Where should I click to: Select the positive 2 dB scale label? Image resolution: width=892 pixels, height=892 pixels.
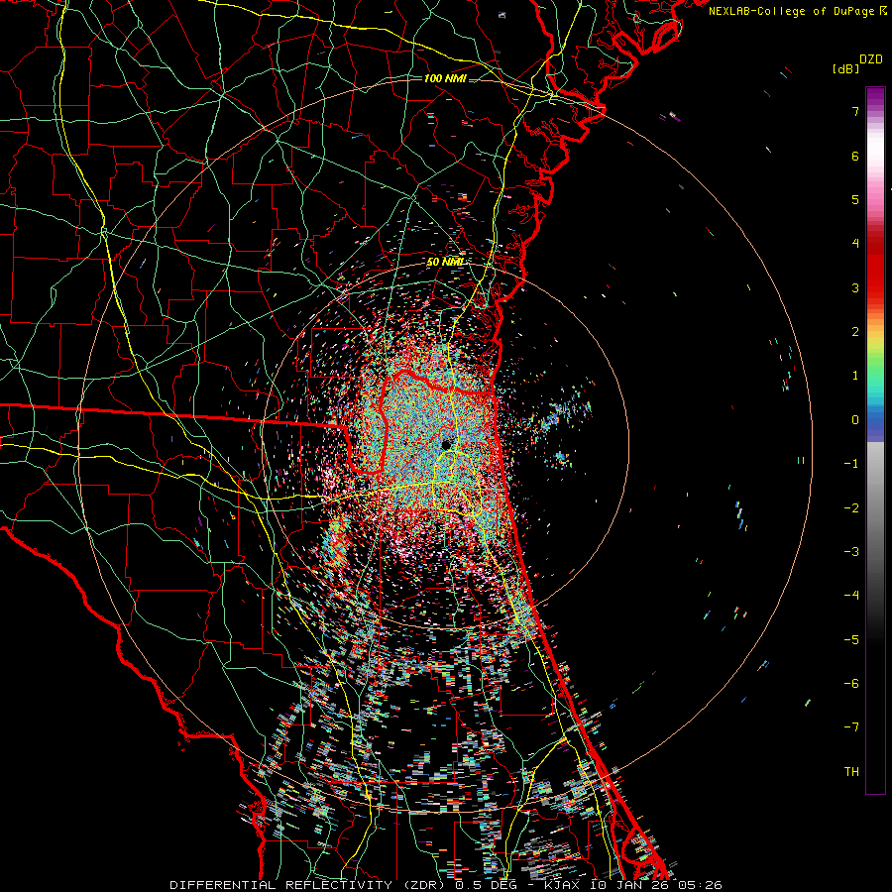pos(855,332)
